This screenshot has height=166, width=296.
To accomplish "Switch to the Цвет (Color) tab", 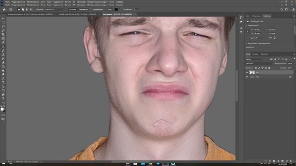I will [247, 16].
